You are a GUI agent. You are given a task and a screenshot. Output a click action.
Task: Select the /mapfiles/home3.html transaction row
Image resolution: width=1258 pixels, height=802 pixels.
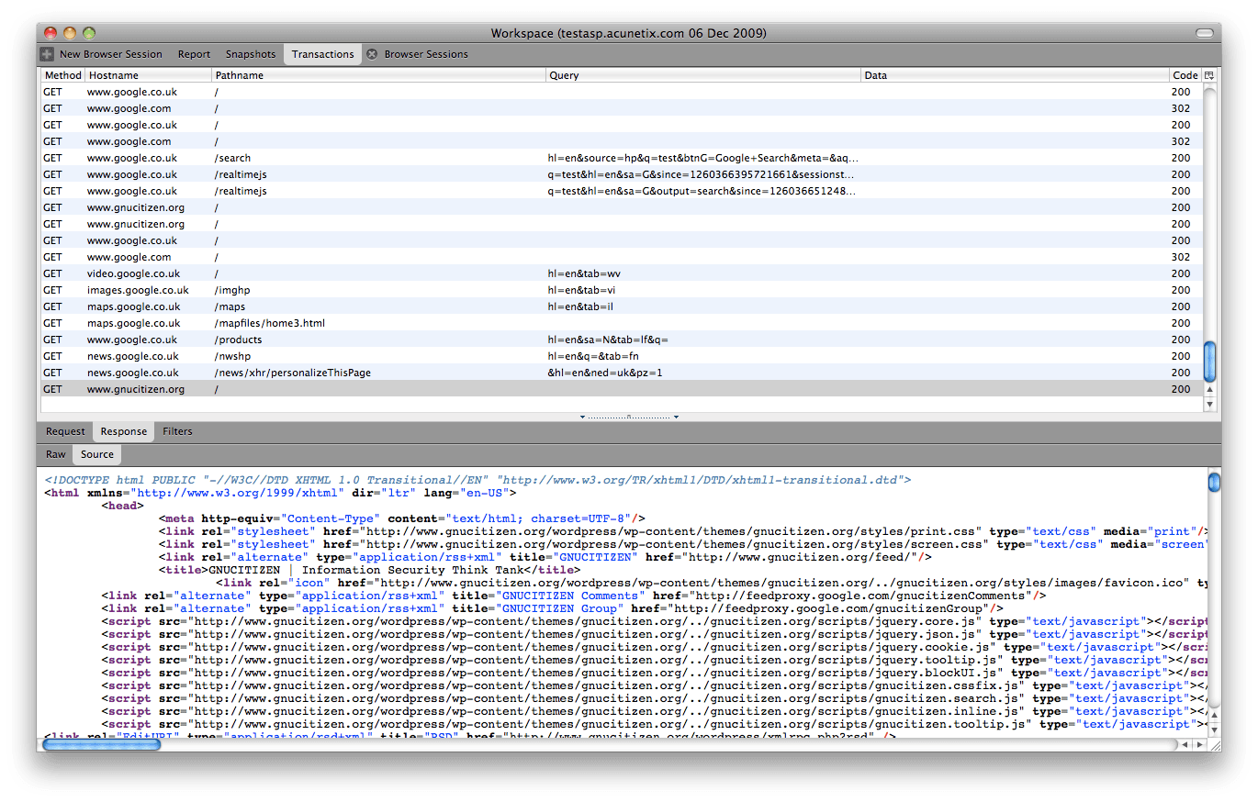click(x=622, y=323)
